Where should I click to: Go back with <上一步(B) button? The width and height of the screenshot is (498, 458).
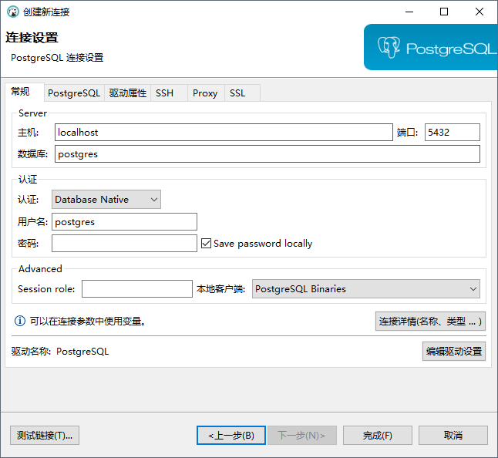(231, 435)
